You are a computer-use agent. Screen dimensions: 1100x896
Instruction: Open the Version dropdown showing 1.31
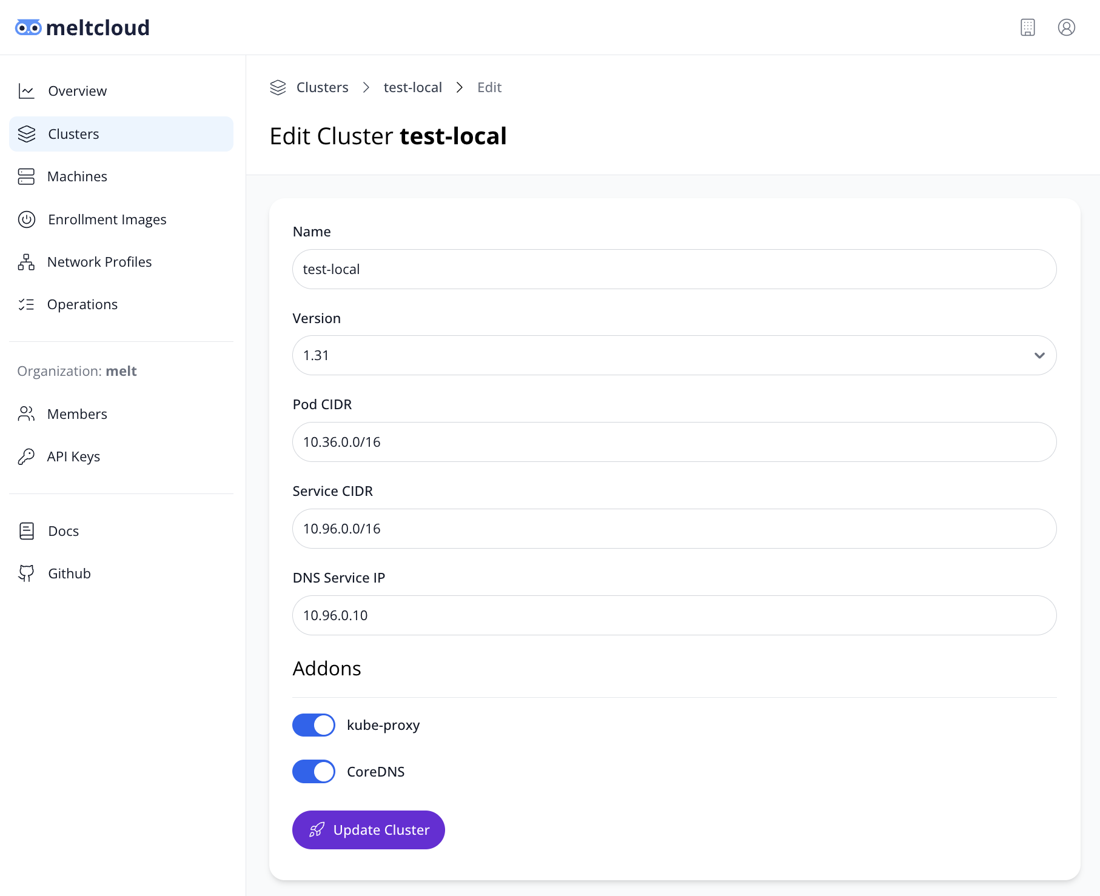point(674,355)
